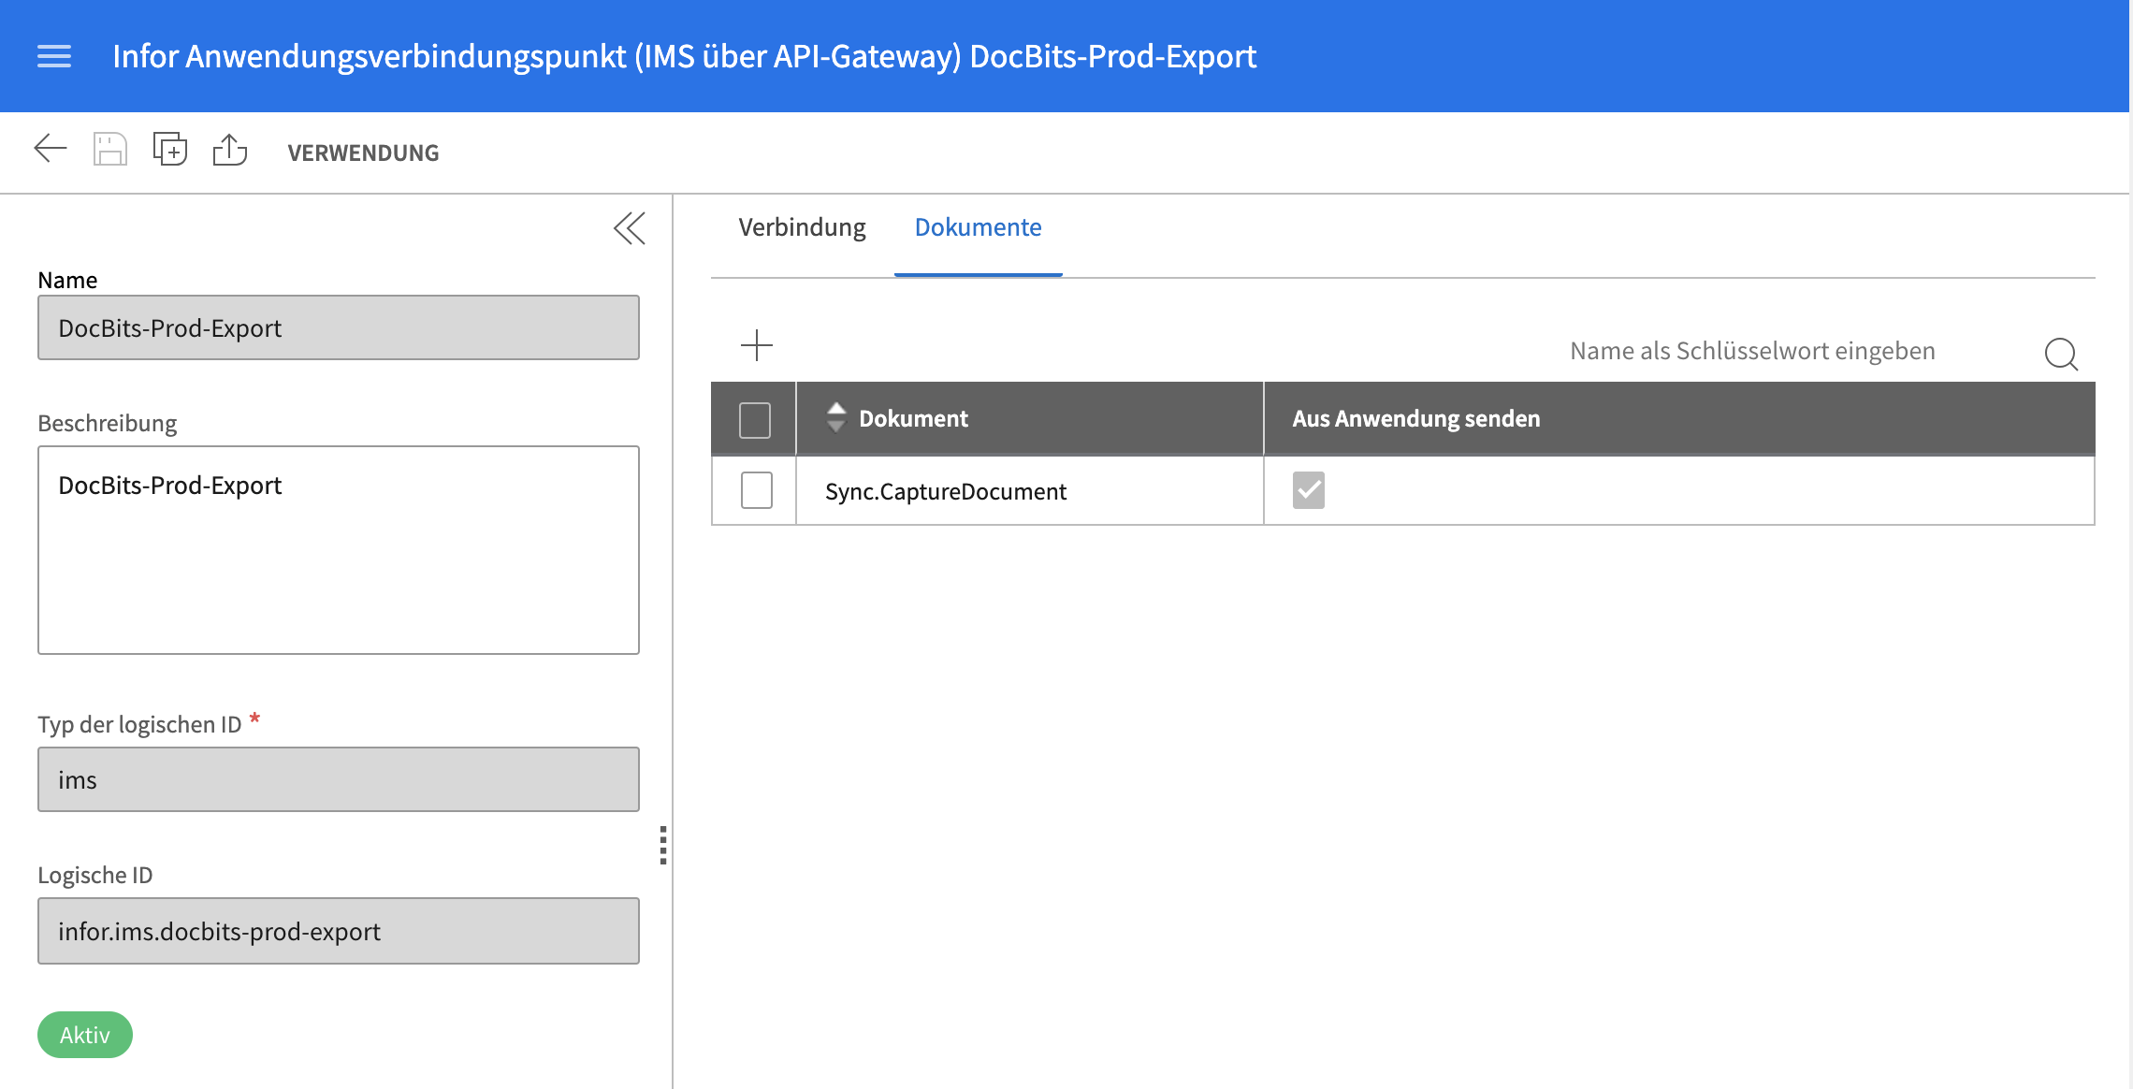Click the save disk icon
Screen dimensions: 2133x1089
point(109,150)
